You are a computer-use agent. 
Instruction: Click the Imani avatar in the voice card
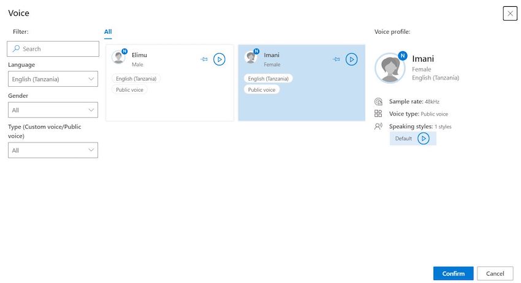click(251, 57)
